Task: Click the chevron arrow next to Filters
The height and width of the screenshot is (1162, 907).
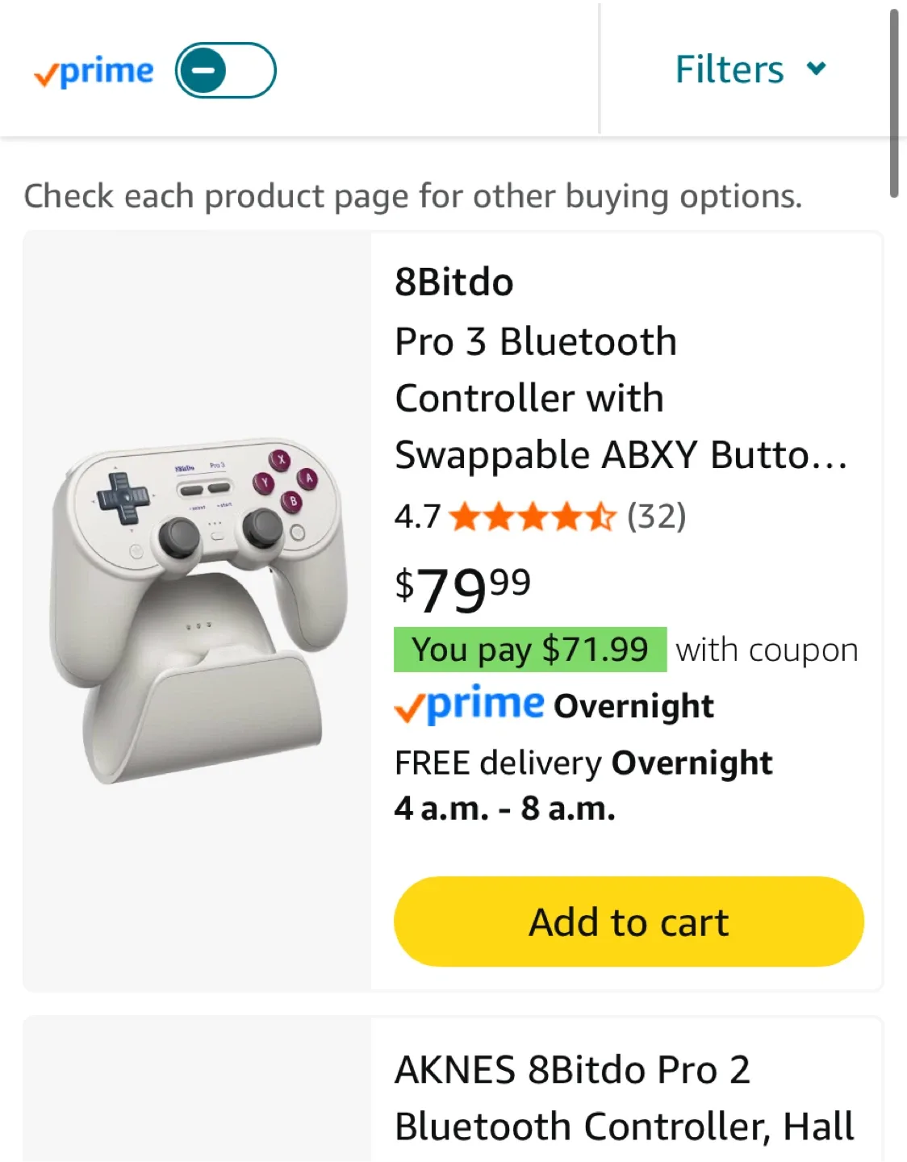Action: point(817,69)
